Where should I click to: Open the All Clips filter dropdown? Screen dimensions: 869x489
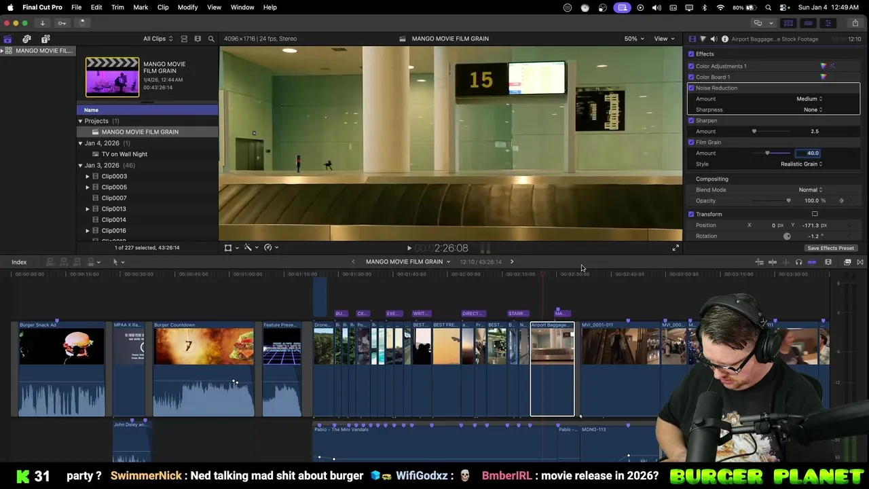[x=158, y=39]
